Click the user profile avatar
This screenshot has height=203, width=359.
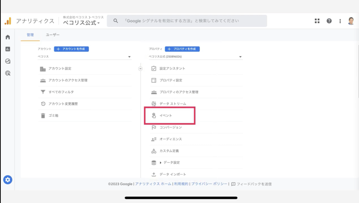tap(351, 21)
